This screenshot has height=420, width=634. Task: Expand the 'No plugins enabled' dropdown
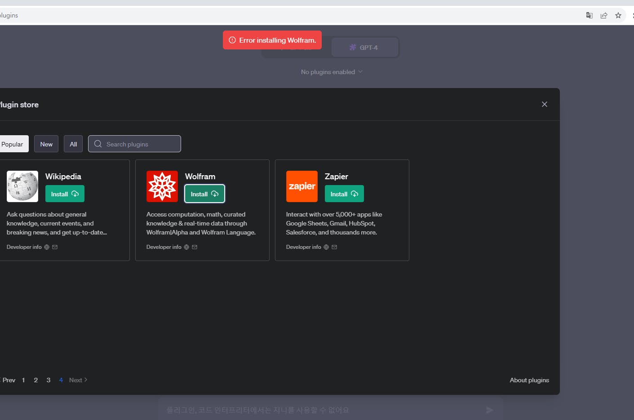click(x=332, y=72)
